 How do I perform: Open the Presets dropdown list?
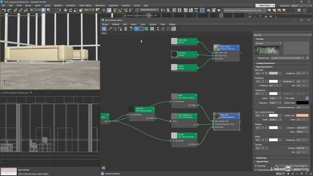tap(268, 43)
